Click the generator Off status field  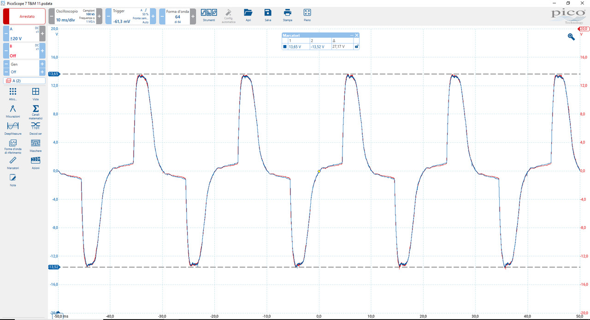pos(24,72)
